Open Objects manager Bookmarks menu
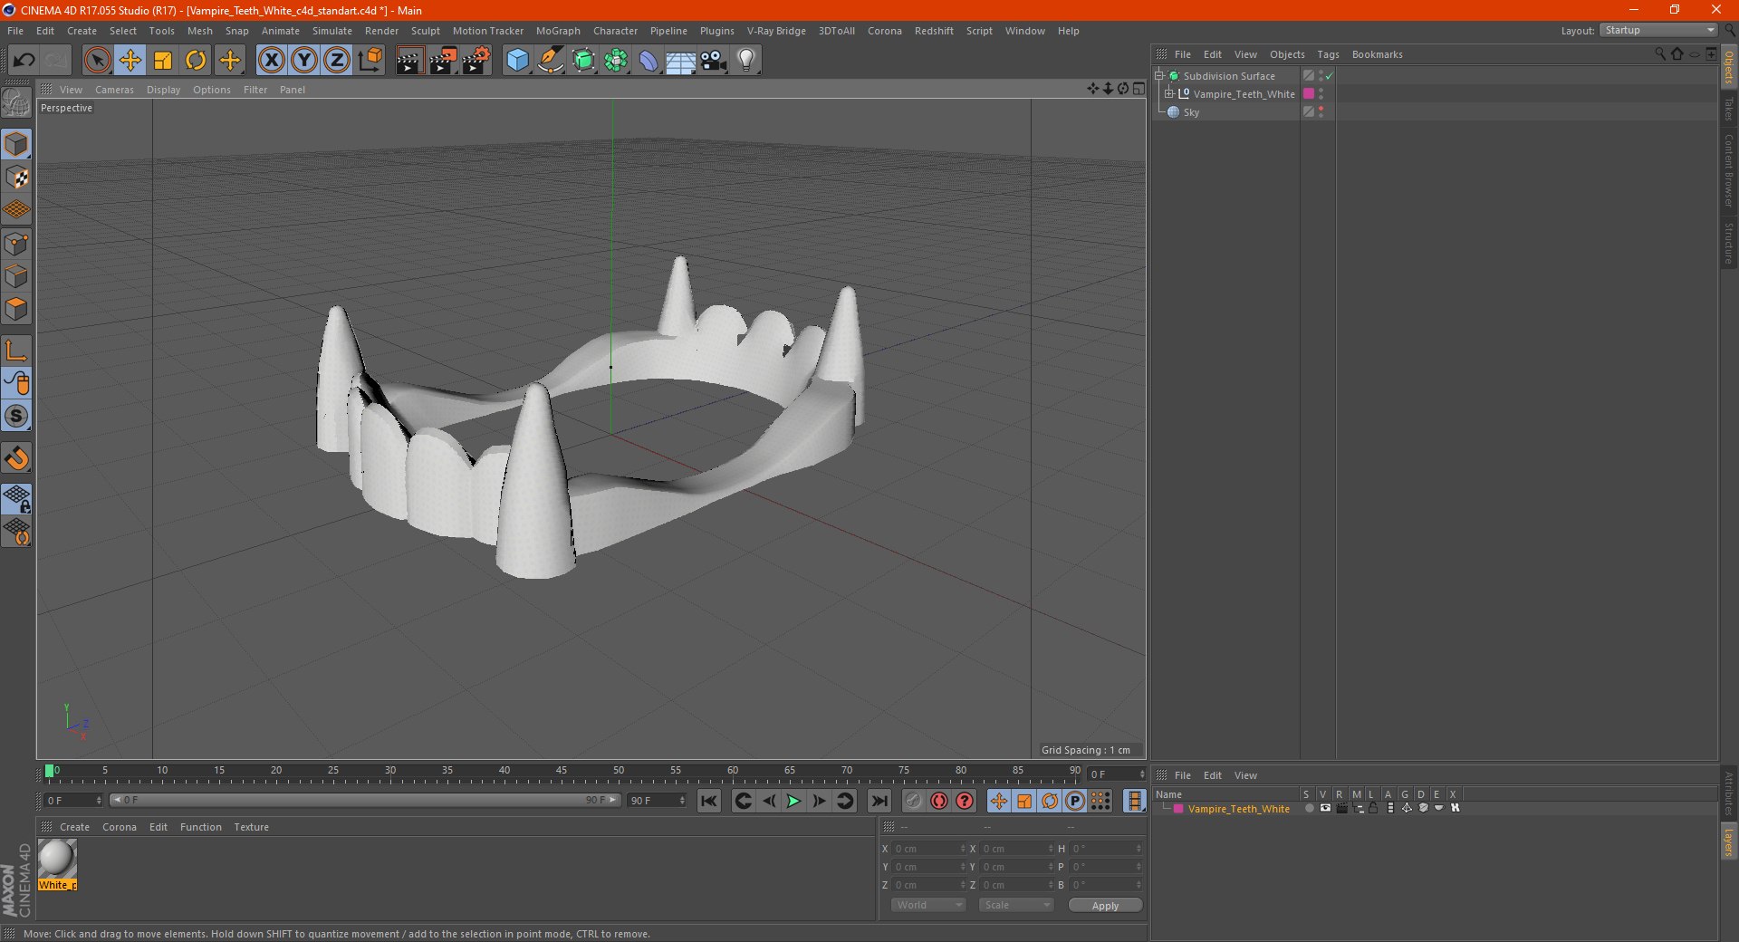 [x=1377, y=54]
